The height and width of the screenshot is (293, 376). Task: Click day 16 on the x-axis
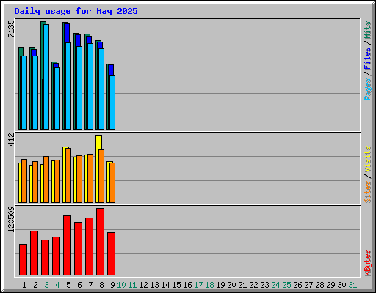click(x=187, y=285)
